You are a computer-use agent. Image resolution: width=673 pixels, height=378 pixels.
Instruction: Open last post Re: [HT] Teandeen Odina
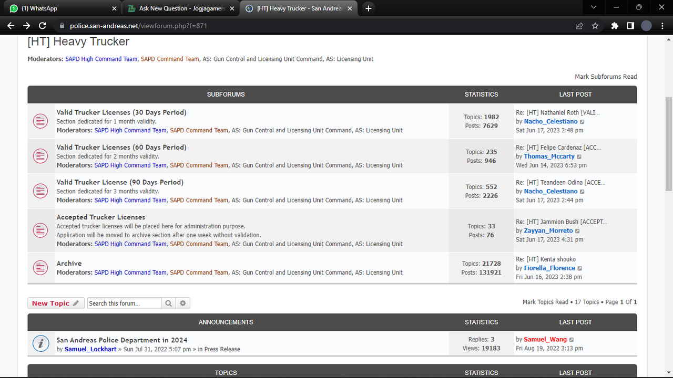point(560,183)
